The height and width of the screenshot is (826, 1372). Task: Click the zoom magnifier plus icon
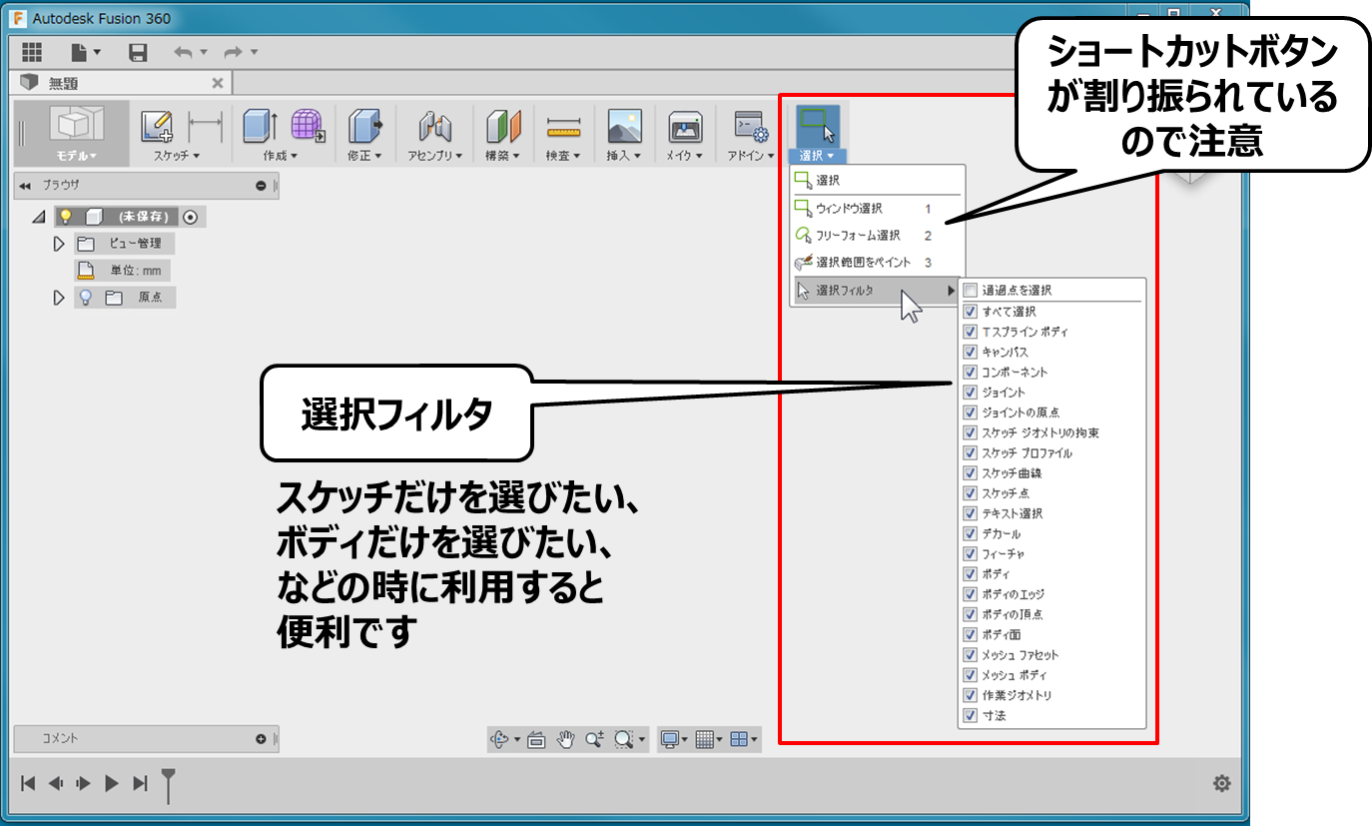(x=594, y=739)
